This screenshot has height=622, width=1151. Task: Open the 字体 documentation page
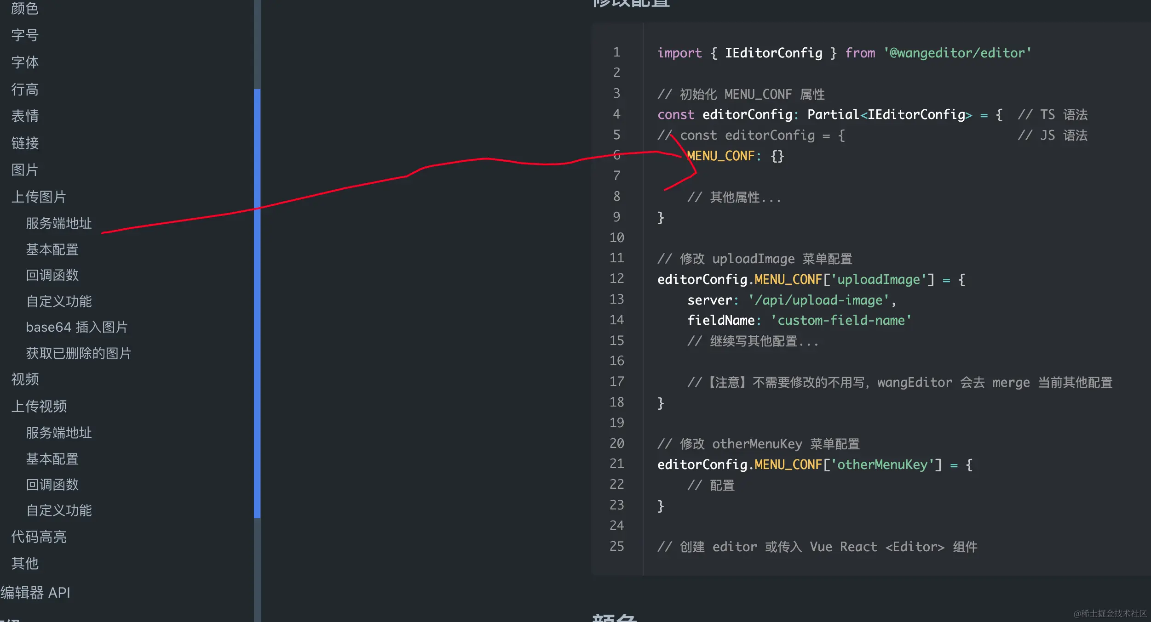pyautogui.click(x=24, y=62)
